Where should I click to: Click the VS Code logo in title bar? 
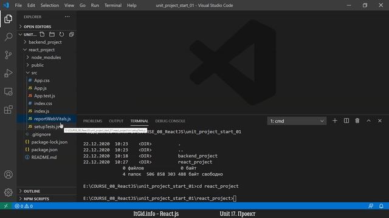point(5,5)
